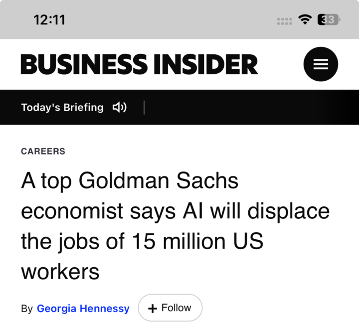Open the hamburger menu button
359x334 pixels.
(321, 64)
